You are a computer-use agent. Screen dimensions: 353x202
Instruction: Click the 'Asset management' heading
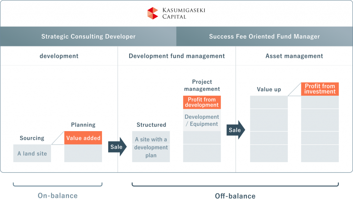pyautogui.click(x=294, y=56)
